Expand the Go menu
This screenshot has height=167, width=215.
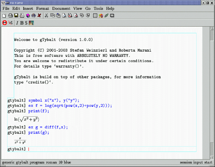point(88,9)
